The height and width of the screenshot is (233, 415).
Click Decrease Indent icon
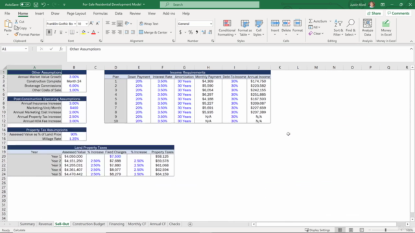coord(127,32)
